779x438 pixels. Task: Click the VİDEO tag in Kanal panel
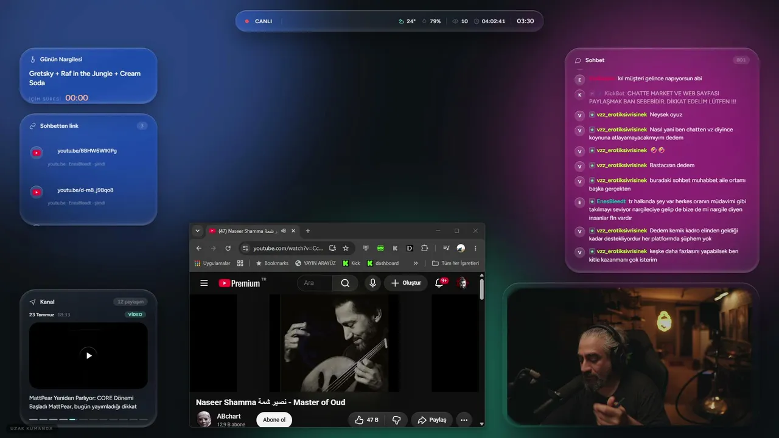135,315
